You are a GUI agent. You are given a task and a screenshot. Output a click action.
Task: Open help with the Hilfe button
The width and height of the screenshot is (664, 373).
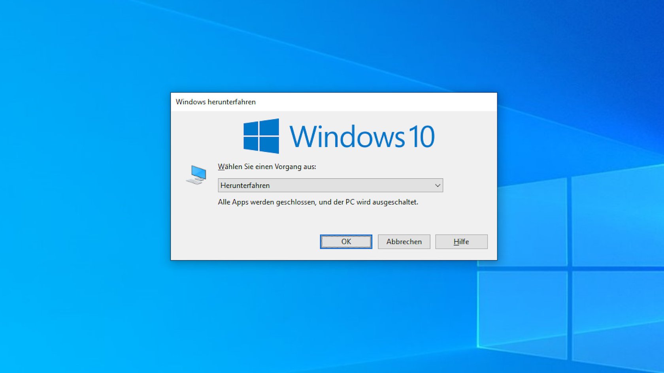(461, 241)
